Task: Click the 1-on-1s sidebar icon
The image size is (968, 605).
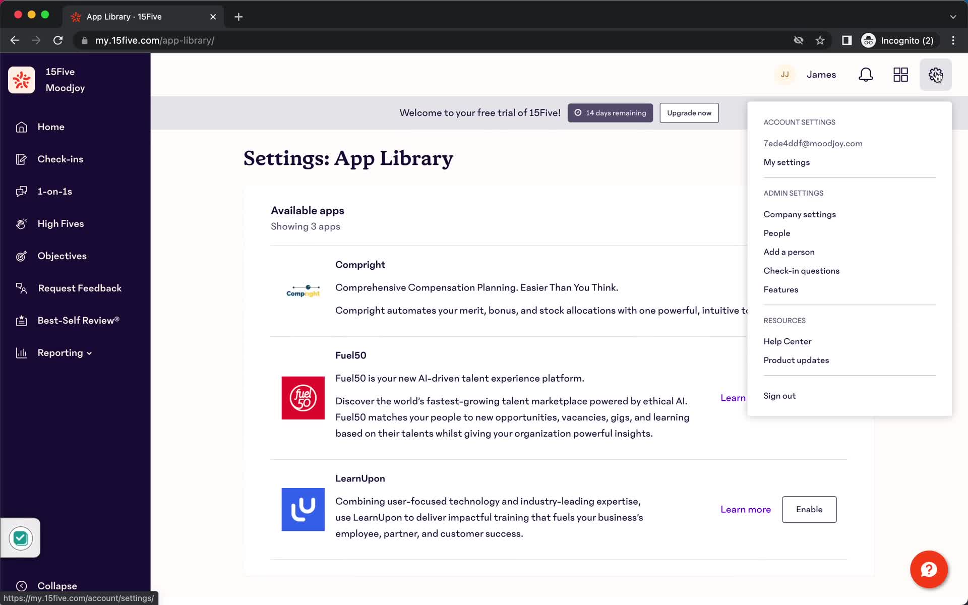Action: click(x=20, y=191)
